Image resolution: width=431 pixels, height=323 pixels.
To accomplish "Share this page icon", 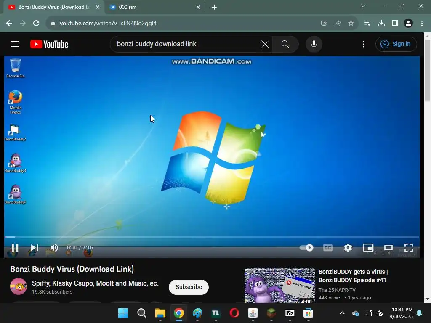I will click(338, 24).
